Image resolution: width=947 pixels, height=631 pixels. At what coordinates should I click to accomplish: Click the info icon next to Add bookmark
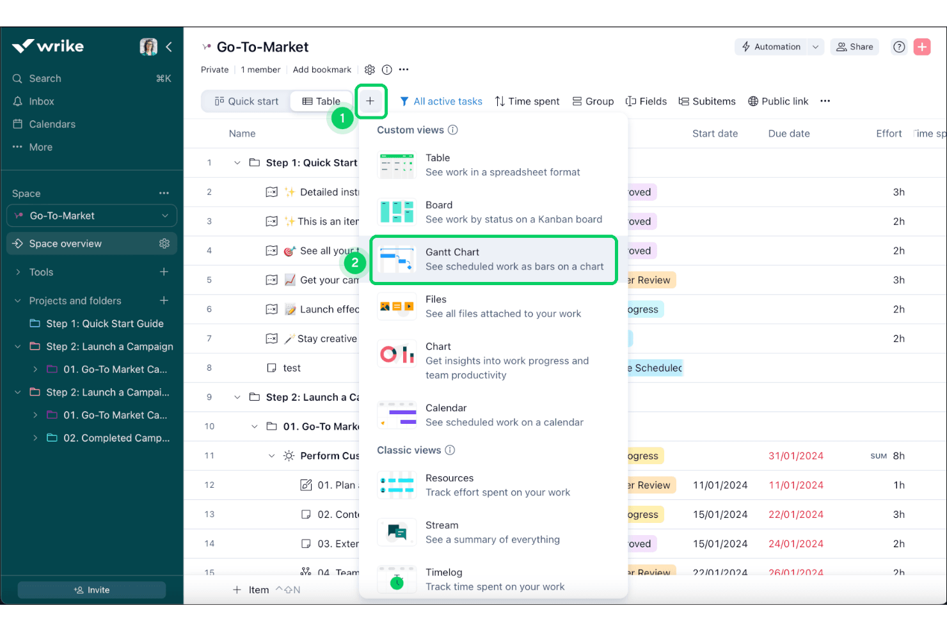click(387, 70)
